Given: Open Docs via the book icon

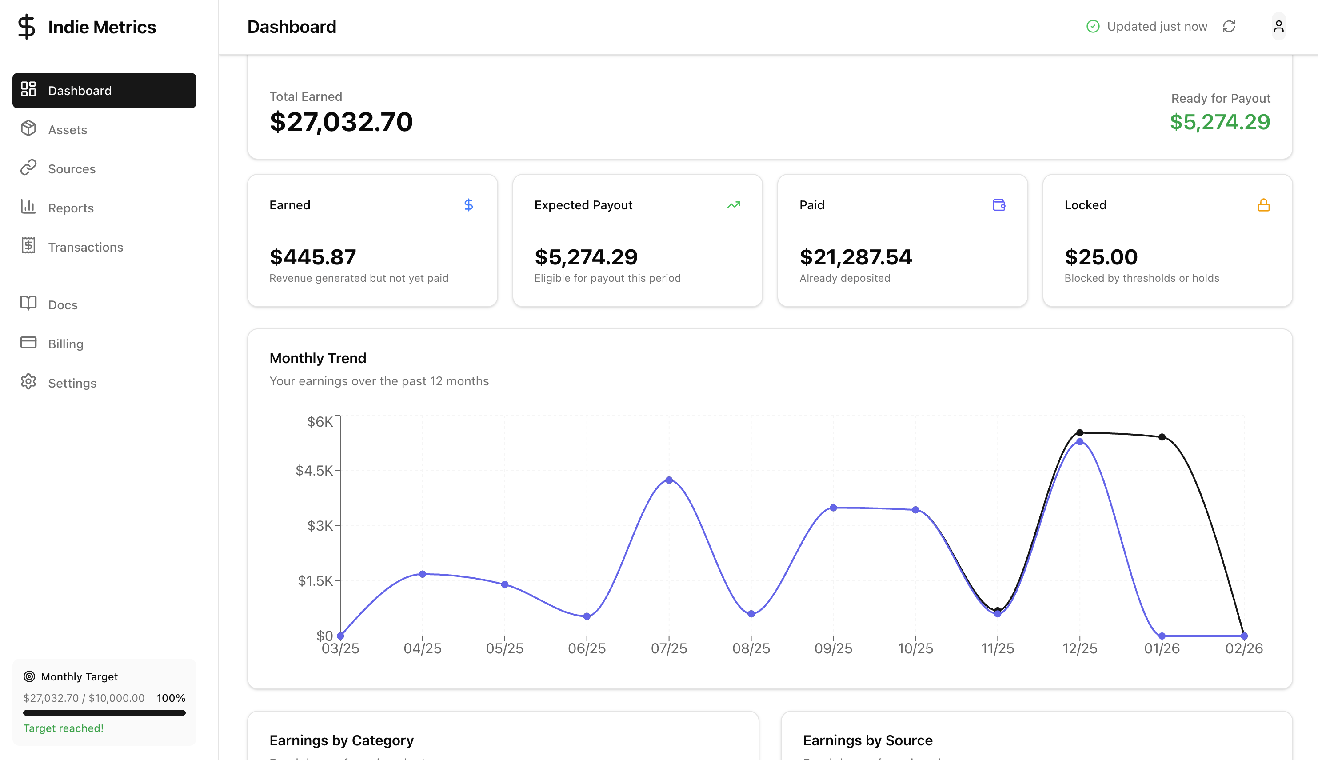Looking at the screenshot, I should (x=29, y=304).
